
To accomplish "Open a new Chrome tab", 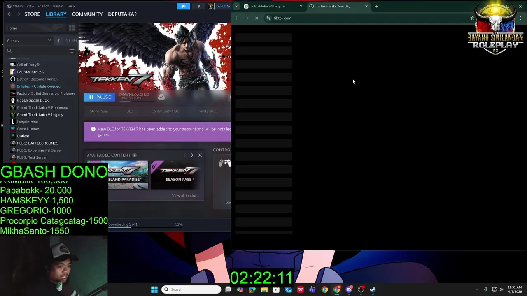I will pyautogui.click(x=376, y=6).
